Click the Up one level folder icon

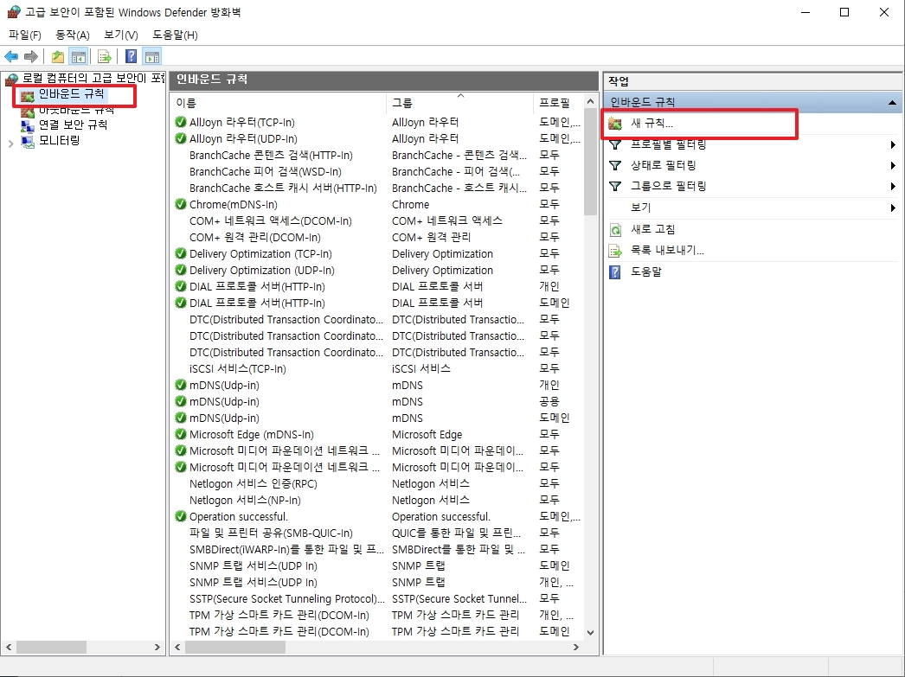point(58,56)
